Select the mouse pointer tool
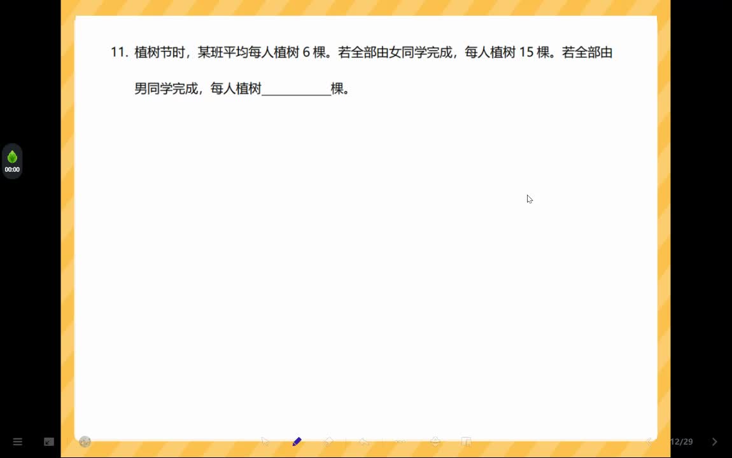The image size is (732, 458). [x=265, y=441]
